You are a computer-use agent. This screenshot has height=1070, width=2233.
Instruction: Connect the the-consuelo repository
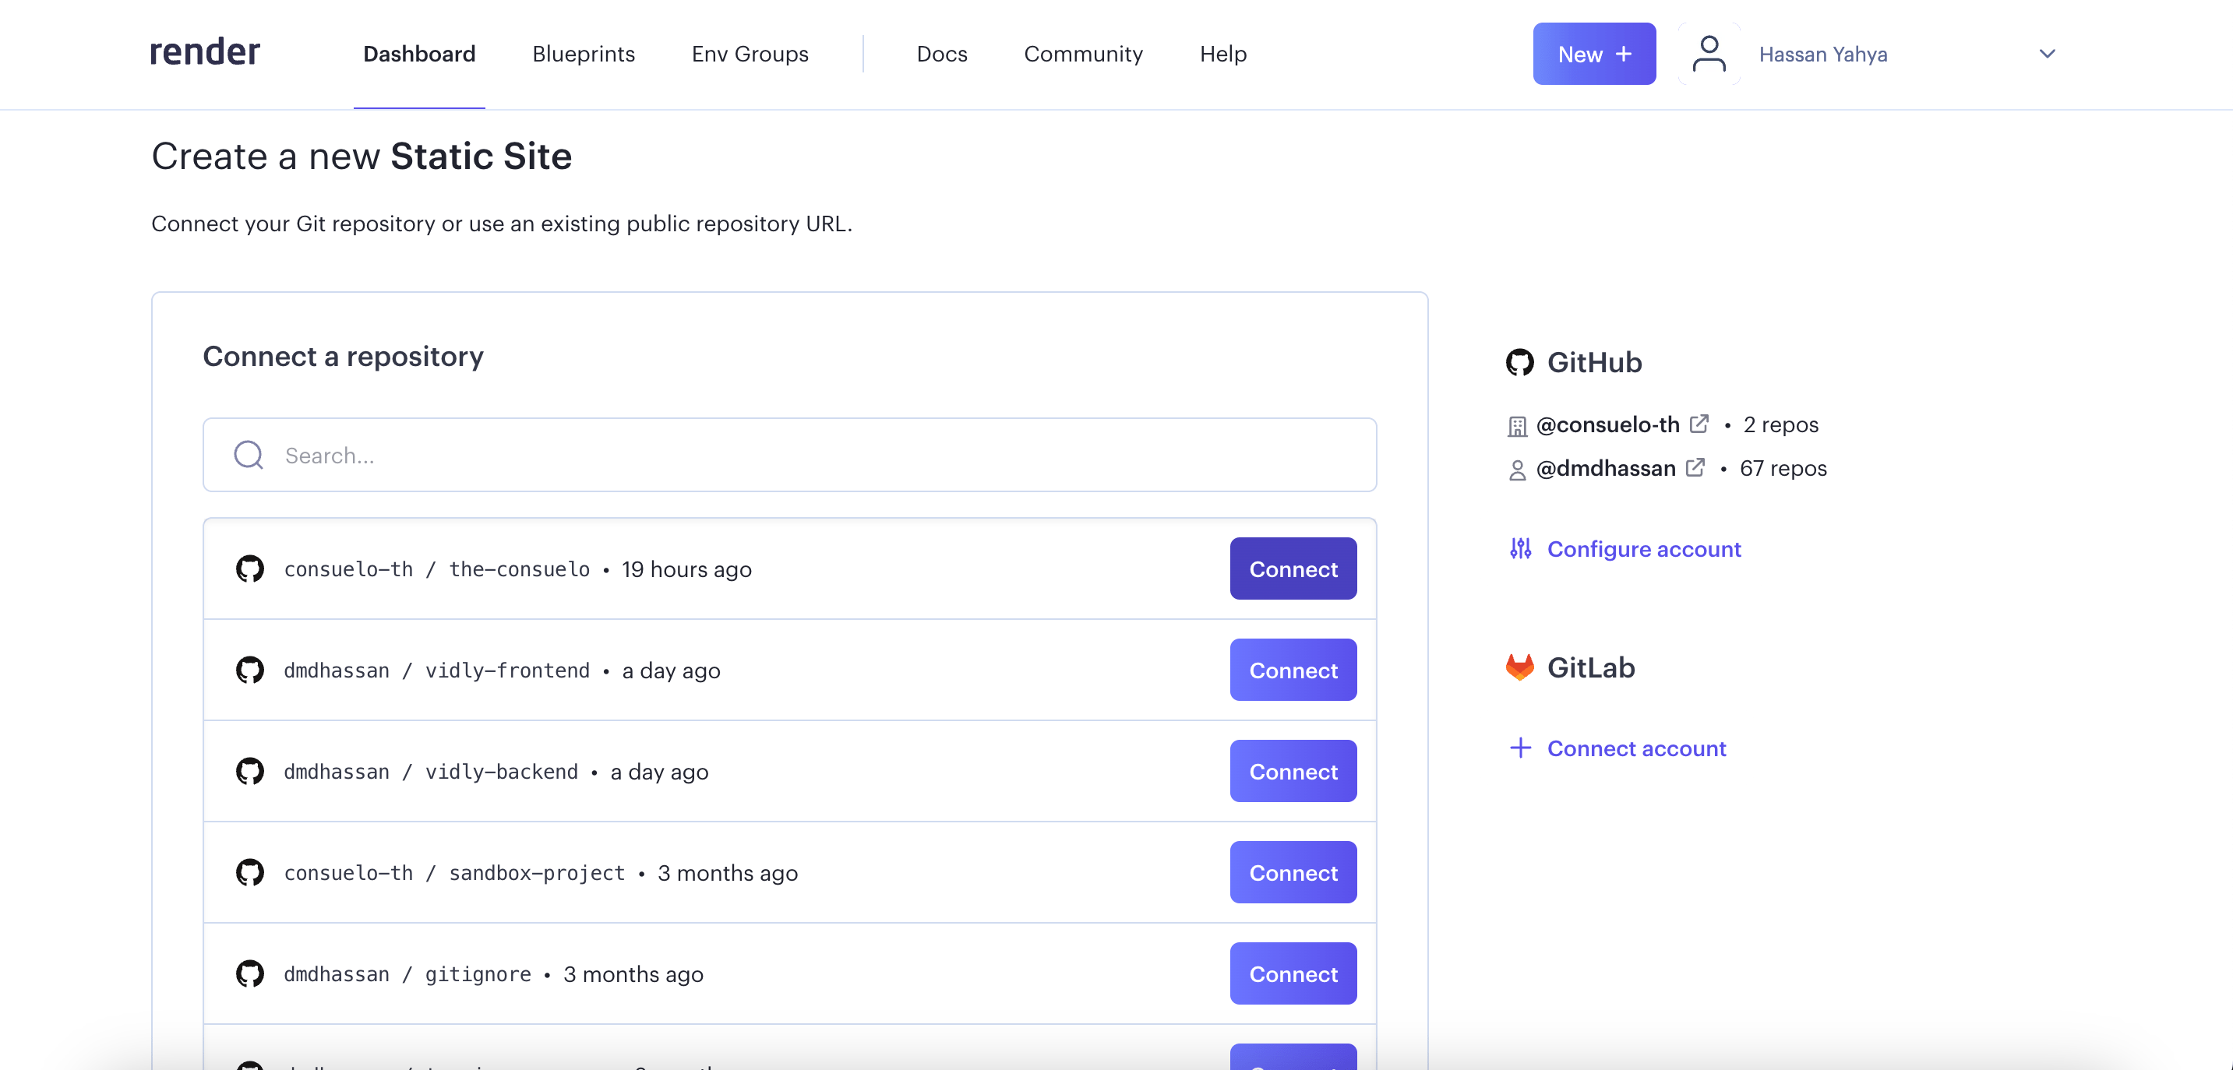click(1293, 568)
